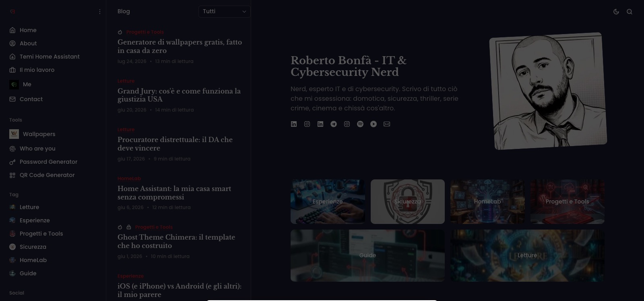Expand the Tutti category filter dropdown

point(225,11)
